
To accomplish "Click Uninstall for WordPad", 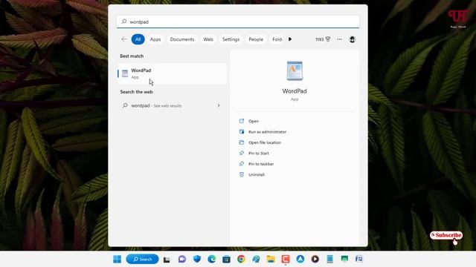I will click(257, 175).
